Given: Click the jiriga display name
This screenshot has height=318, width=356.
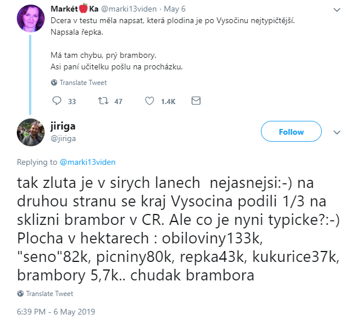Looking at the screenshot, I should pos(63,127).
